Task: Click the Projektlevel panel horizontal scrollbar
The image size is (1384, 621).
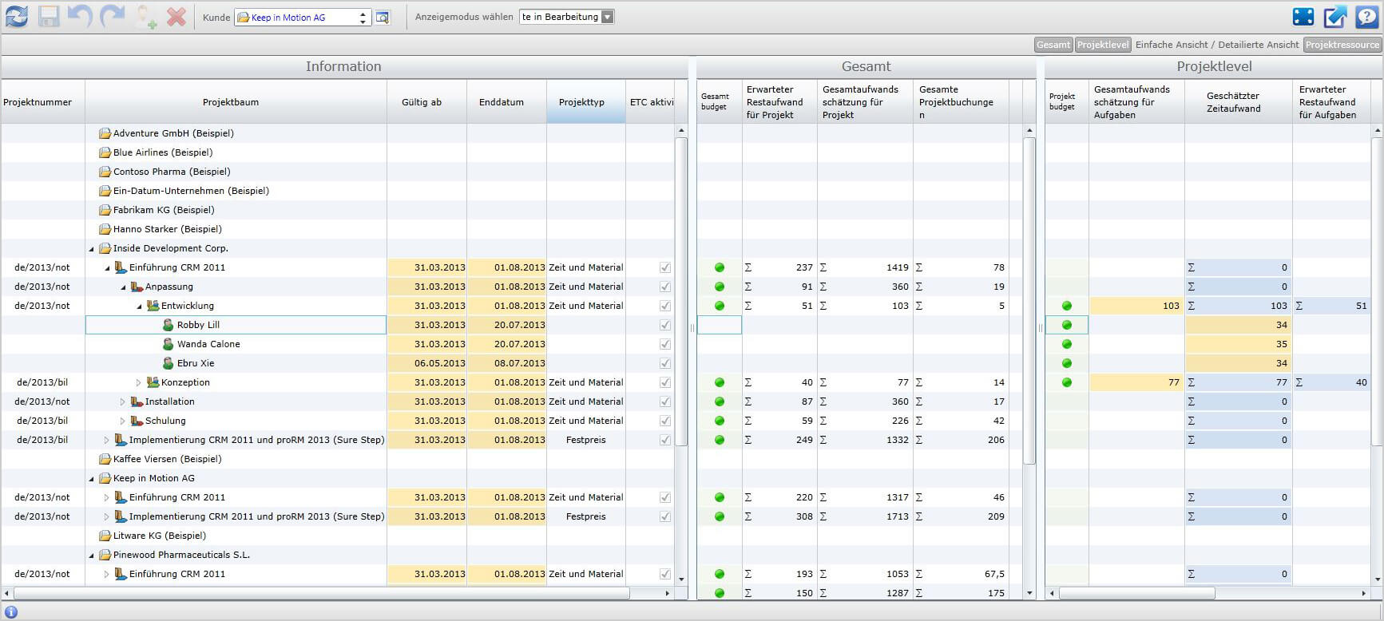Action: click(1136, 593)
